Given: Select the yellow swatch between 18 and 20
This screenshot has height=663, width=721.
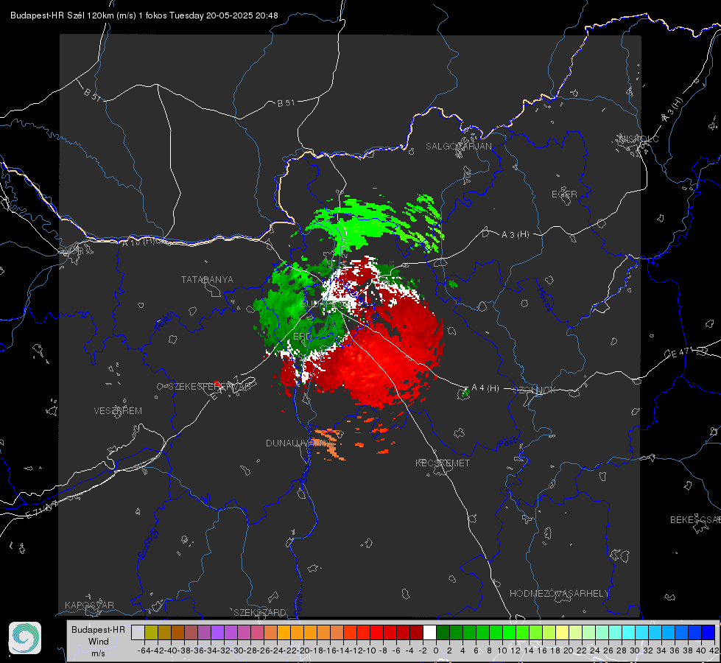Looking at the screenshot, I should [563, 633].
